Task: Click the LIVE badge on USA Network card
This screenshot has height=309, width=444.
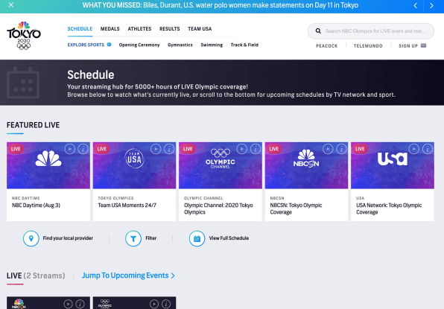Action: point(360,149)
